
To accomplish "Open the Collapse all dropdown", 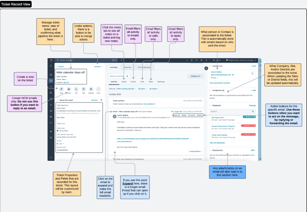I will 195,76.
